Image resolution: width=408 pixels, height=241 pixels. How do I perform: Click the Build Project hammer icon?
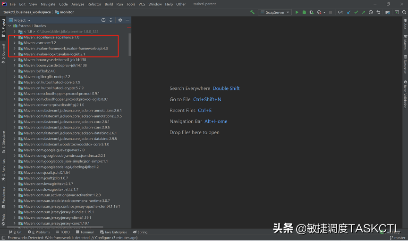pos(252,12)
